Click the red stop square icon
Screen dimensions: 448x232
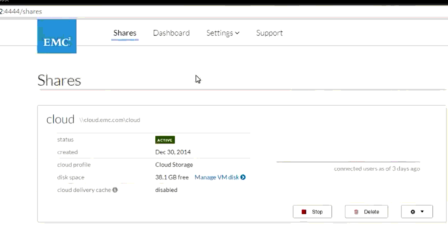point(304,212)
